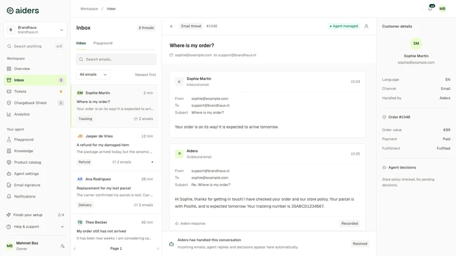The image size is (456, 256).
Task: Click the Overview grid icon
Action: tap(9, 69)
